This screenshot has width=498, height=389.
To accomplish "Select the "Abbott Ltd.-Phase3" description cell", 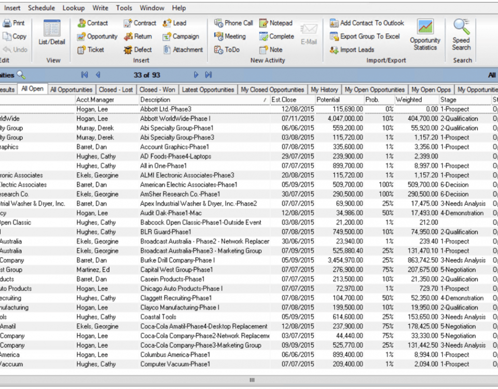I will coord(204,109).
